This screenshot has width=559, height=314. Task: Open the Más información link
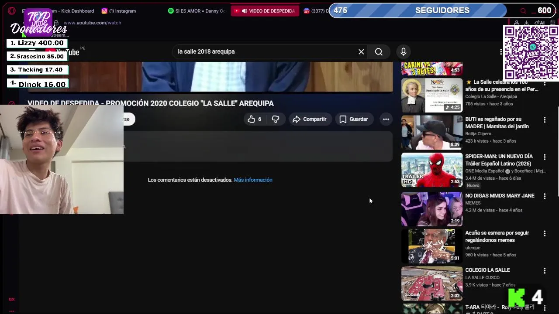[x=253, y=180]
